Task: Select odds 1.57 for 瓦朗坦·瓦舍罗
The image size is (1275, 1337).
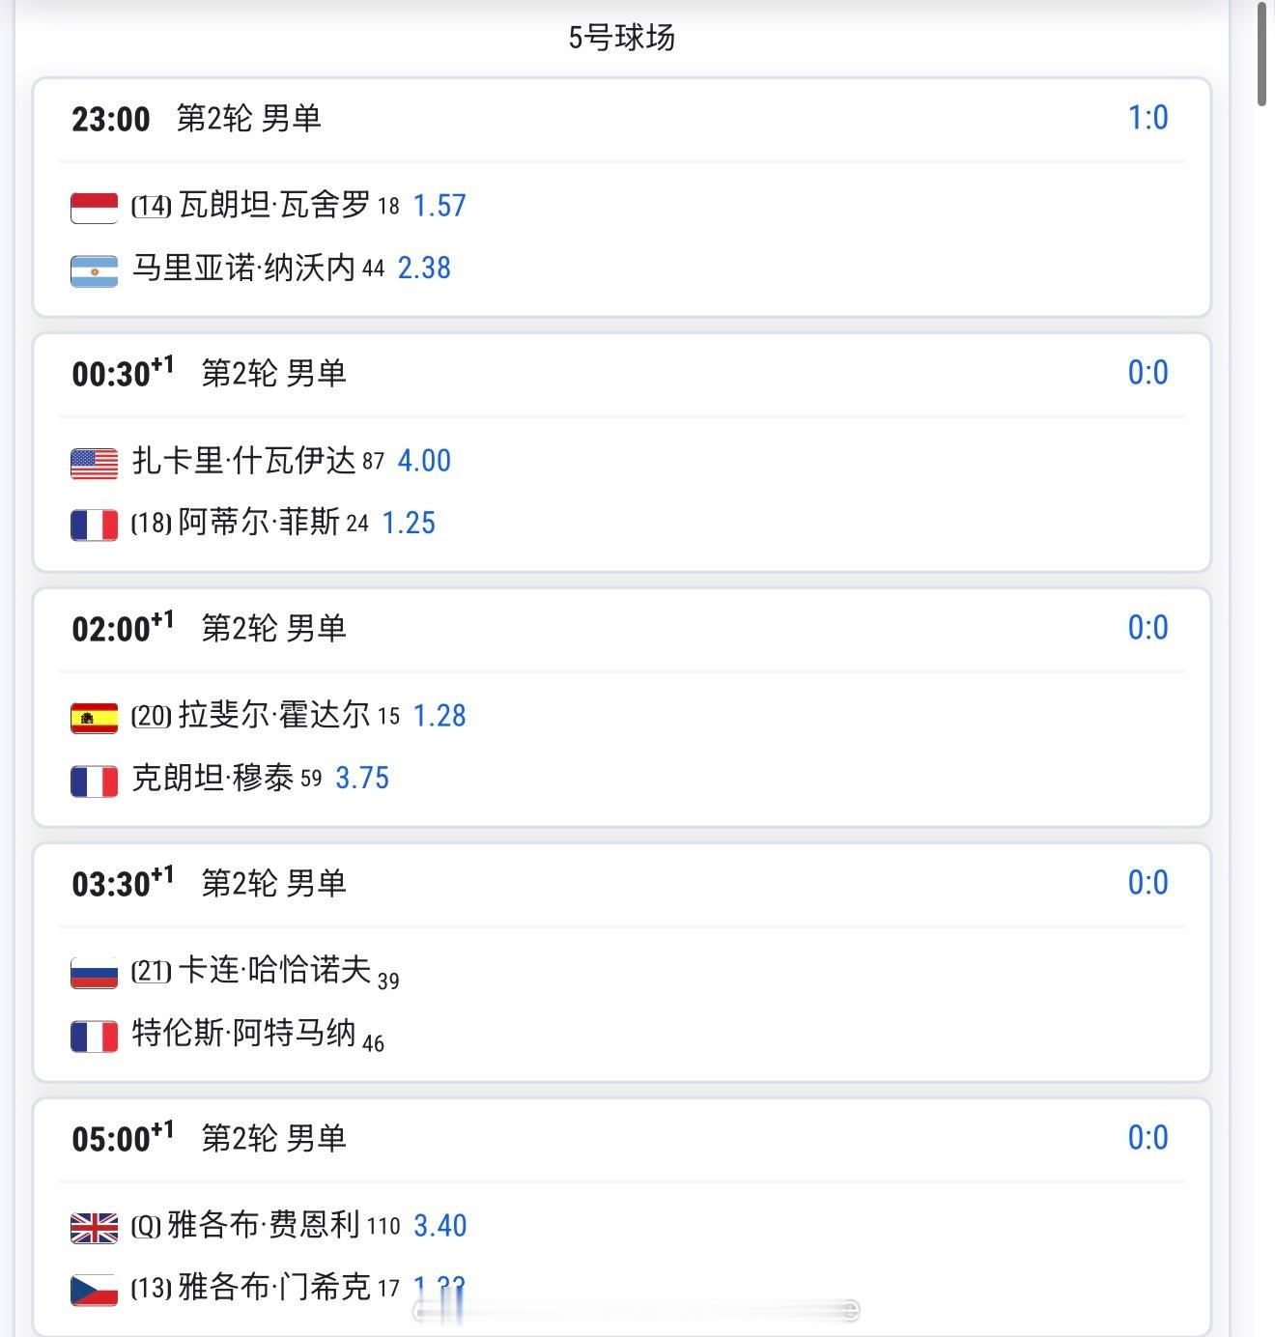Action: coord(439,206)
